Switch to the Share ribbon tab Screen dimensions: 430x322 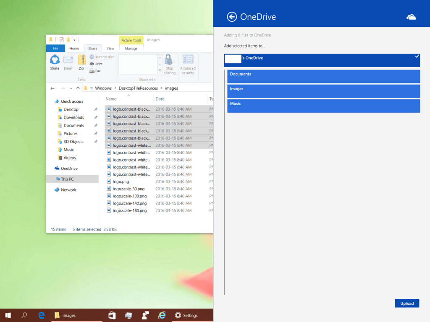pos(93,49)
